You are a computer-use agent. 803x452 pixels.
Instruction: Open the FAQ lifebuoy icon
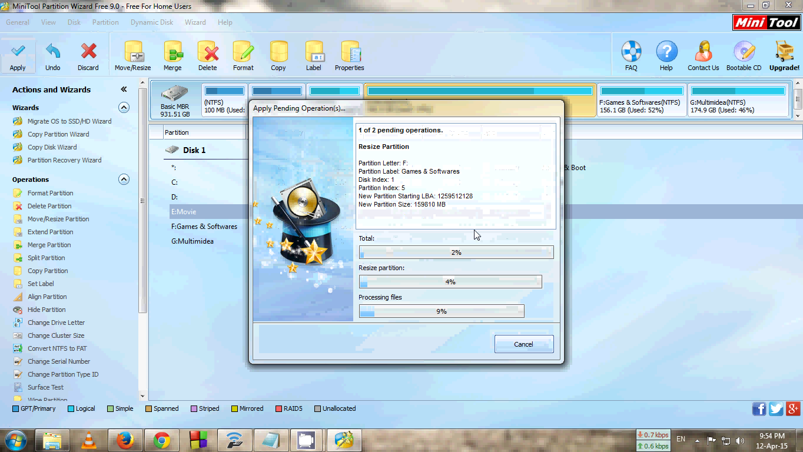[x=631, y=52]
